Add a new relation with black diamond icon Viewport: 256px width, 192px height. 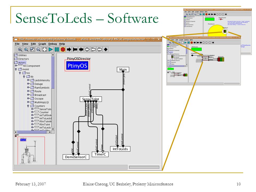click(106, 49)
